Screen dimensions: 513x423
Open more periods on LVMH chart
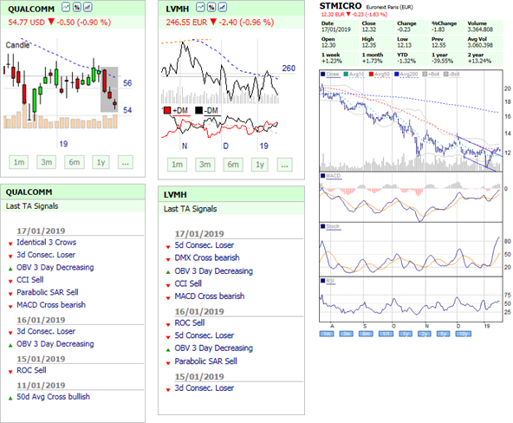point(284,165)
